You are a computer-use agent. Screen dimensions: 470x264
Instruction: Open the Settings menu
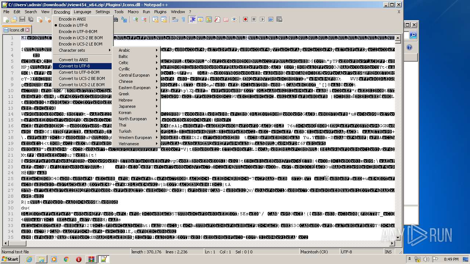coord(103,12)
